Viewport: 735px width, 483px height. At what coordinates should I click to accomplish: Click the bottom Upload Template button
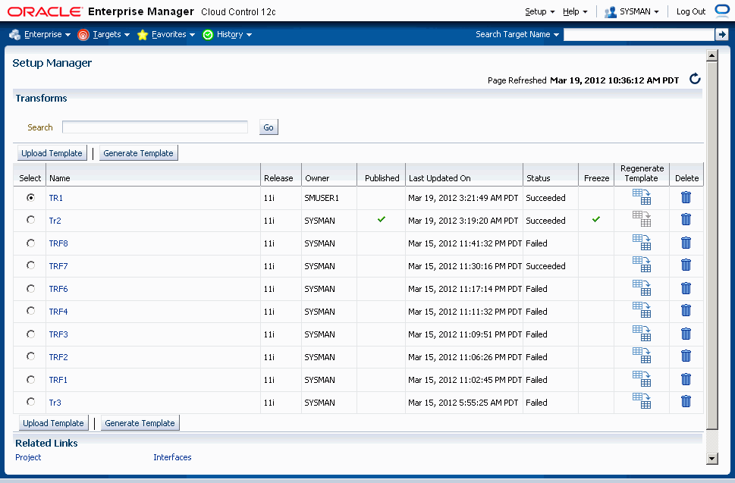tap(53, 423)
